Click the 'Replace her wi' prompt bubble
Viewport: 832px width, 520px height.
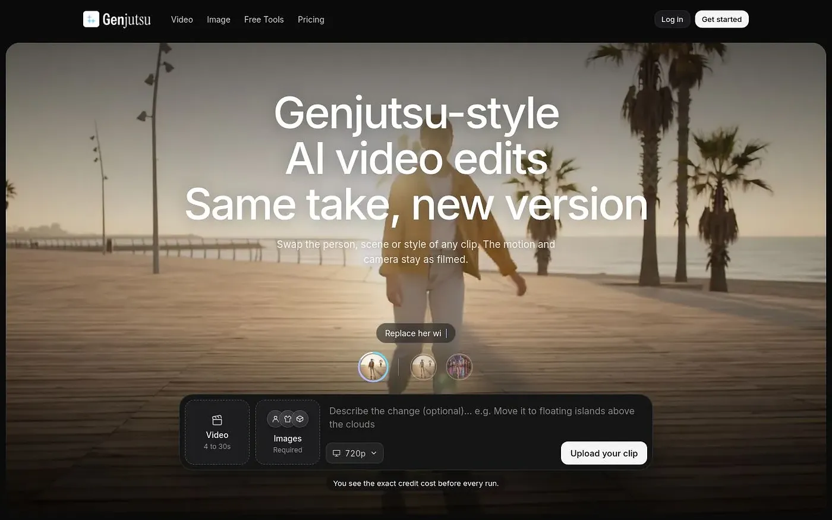tap(415, 333)
